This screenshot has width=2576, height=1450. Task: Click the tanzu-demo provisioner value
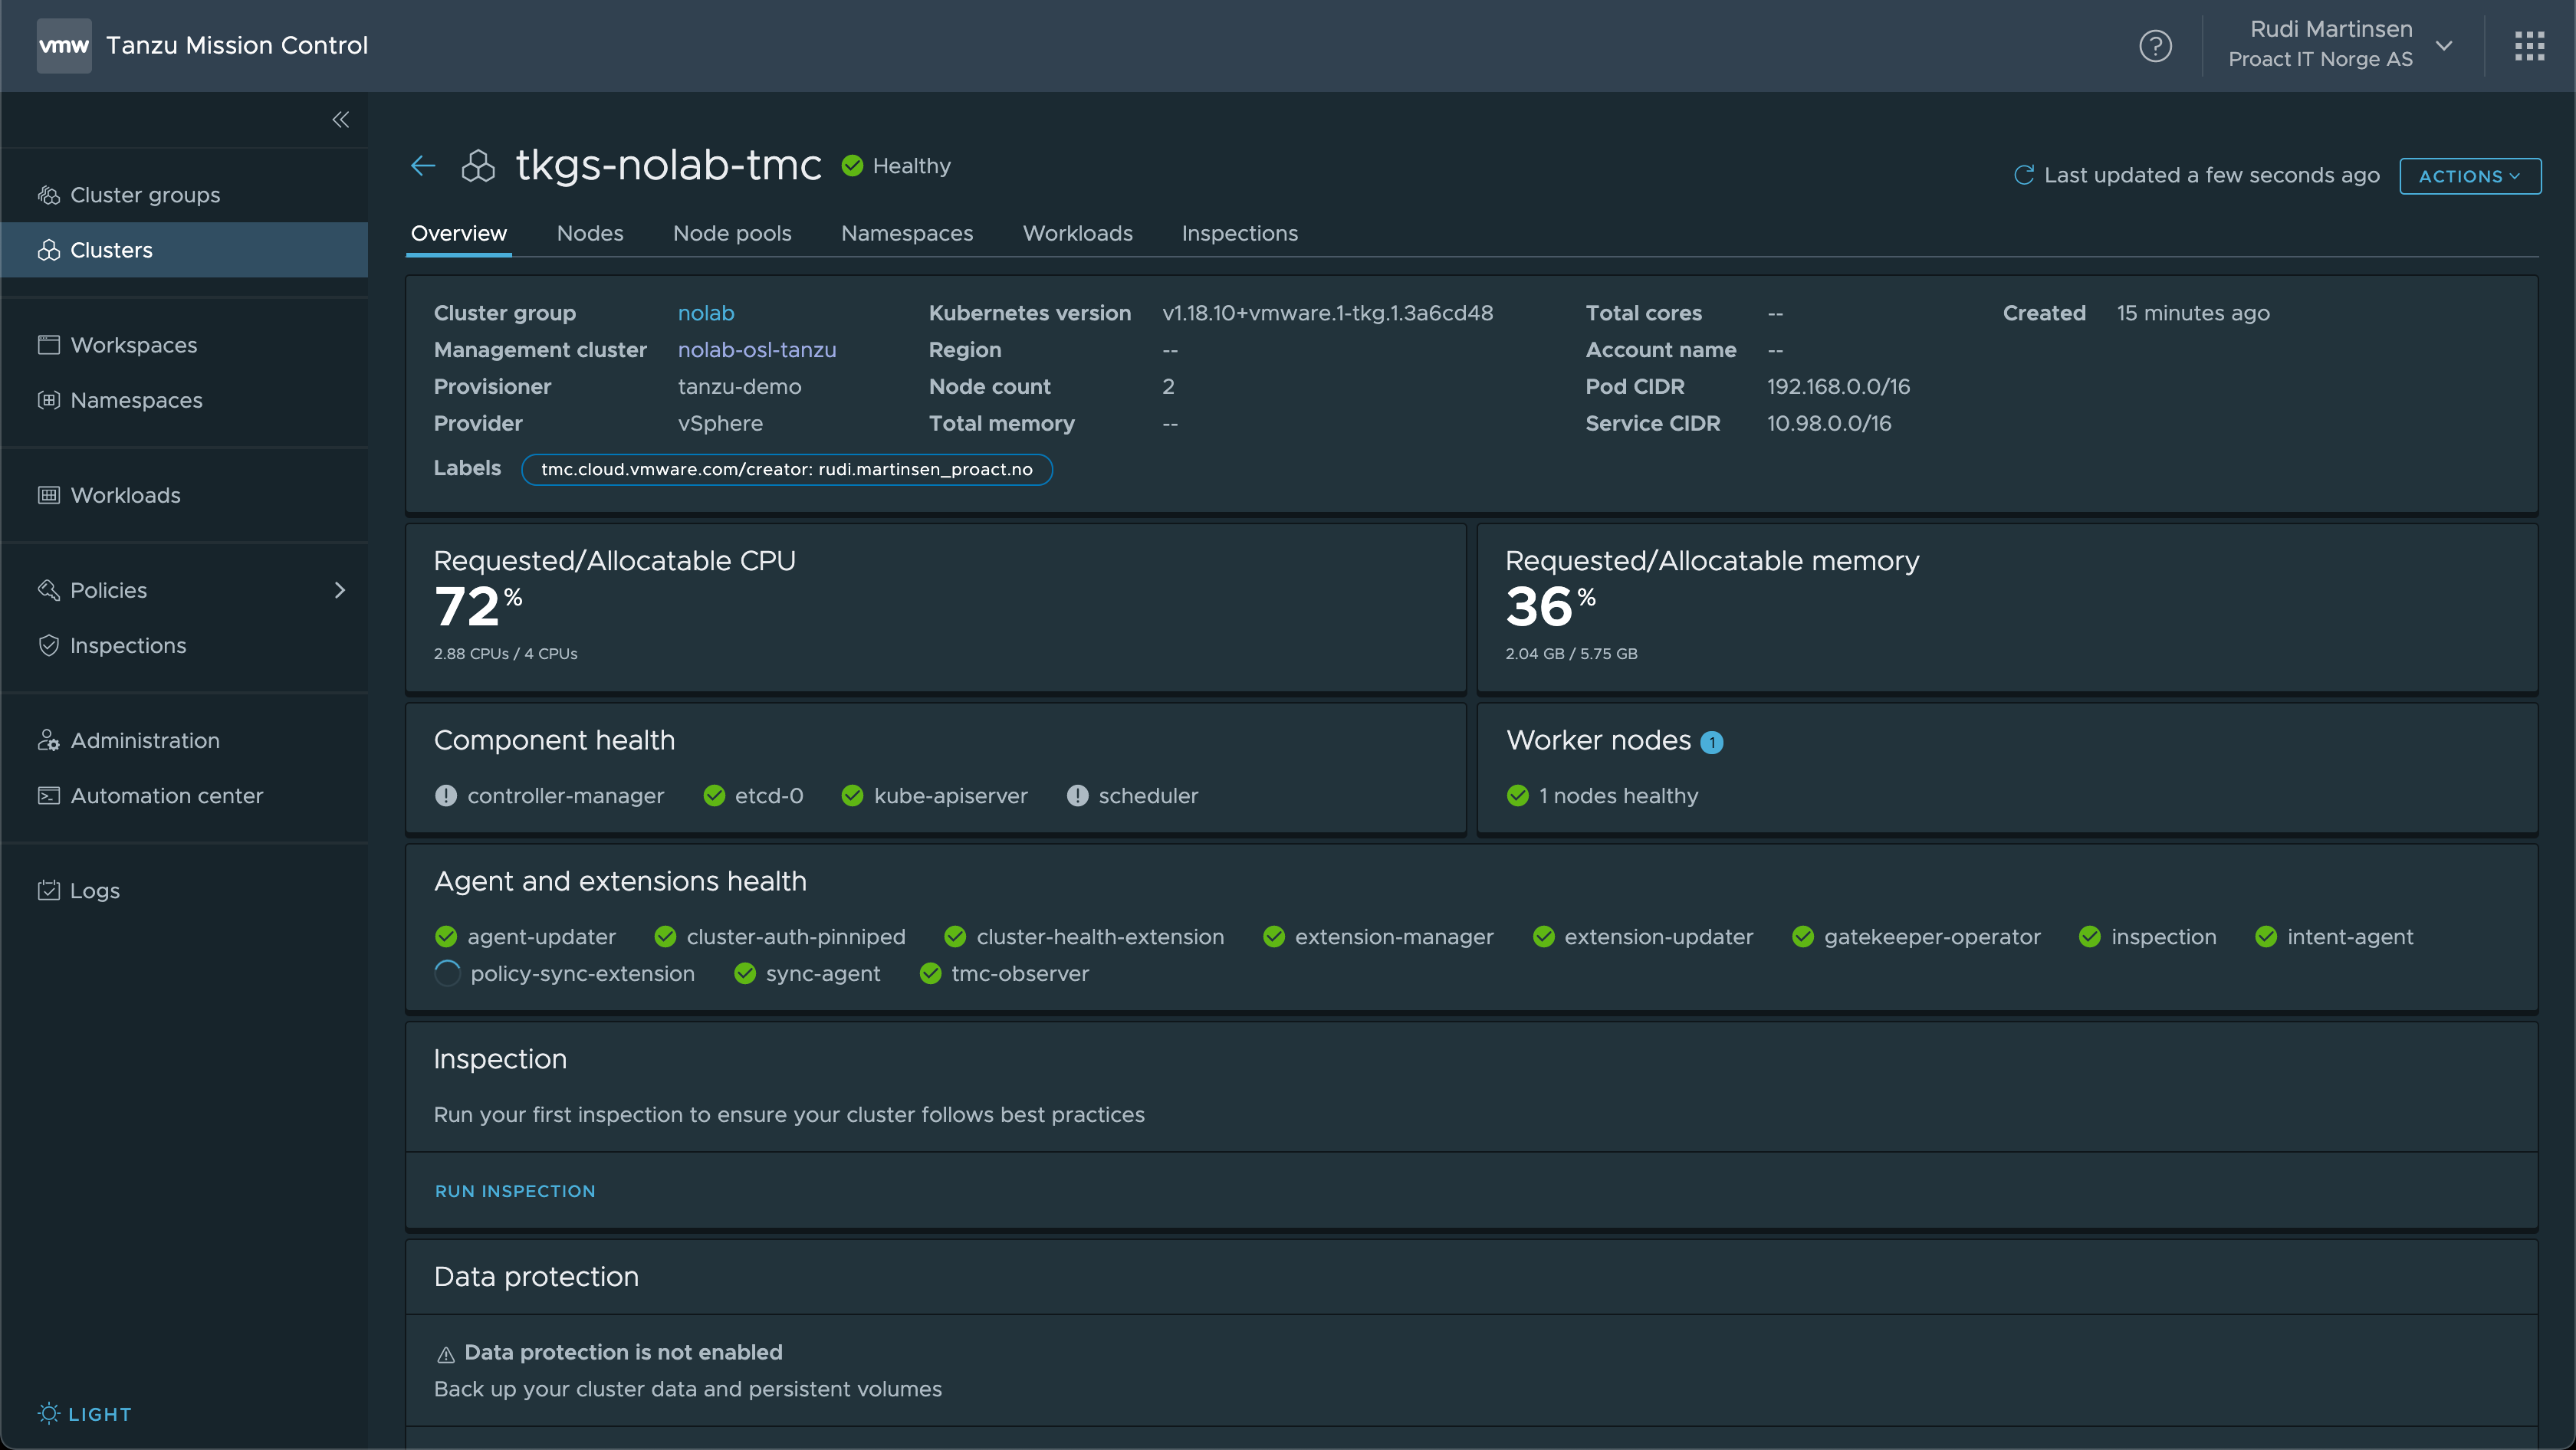[x=739, y=387]
